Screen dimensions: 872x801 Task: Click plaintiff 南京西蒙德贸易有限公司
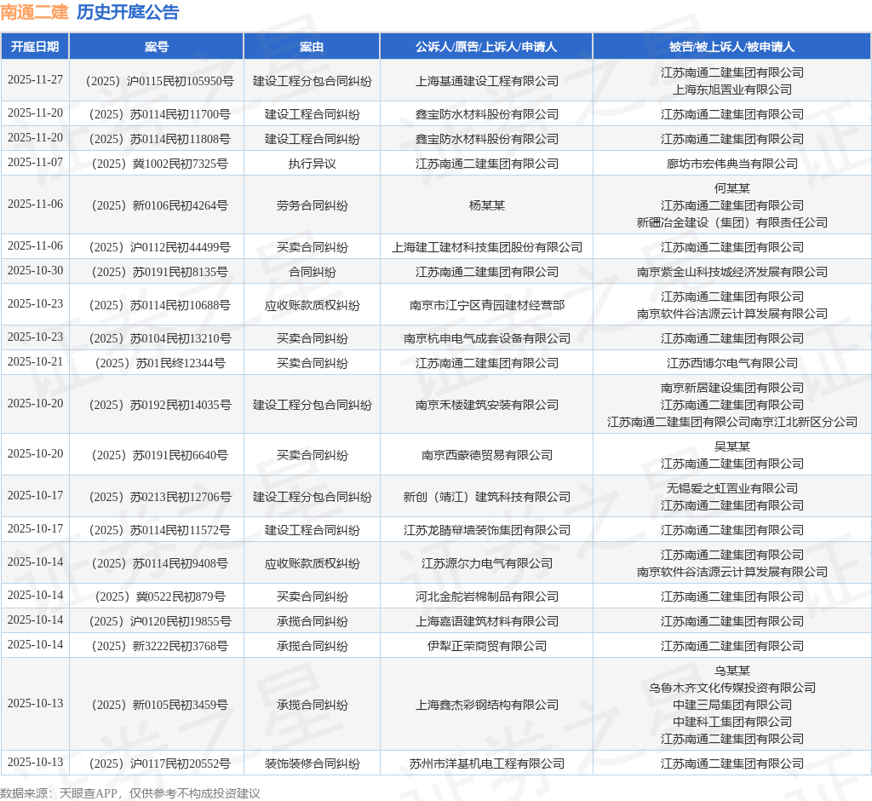point(486,455)
